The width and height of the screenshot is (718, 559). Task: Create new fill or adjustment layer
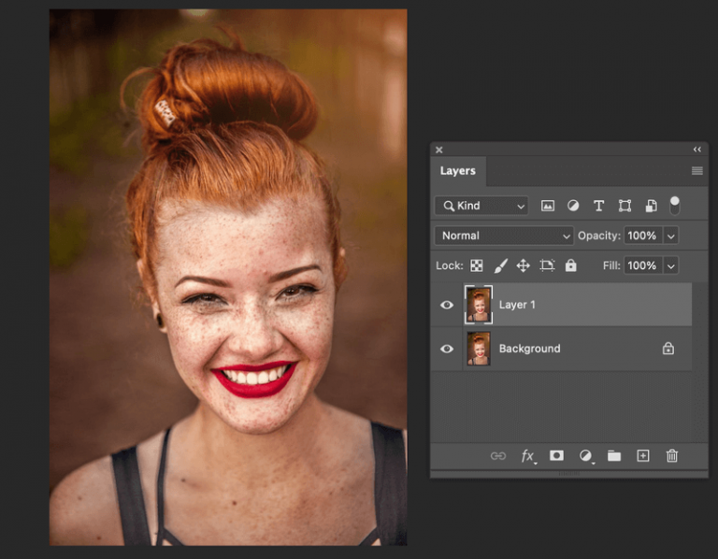coord(585,456)
